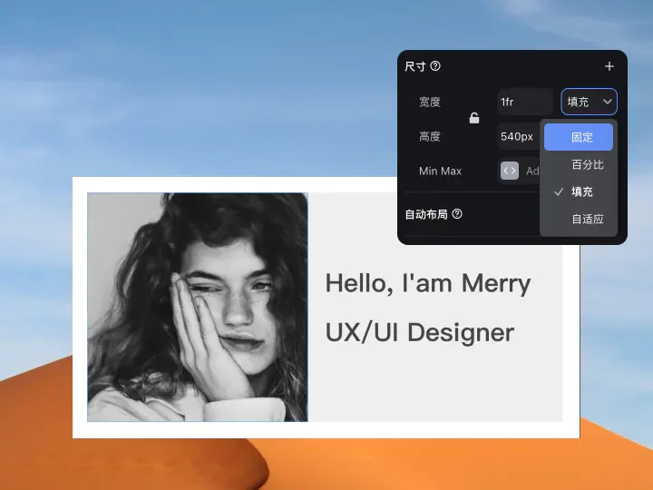Click the 宽度 label

[x=430, y=102]
